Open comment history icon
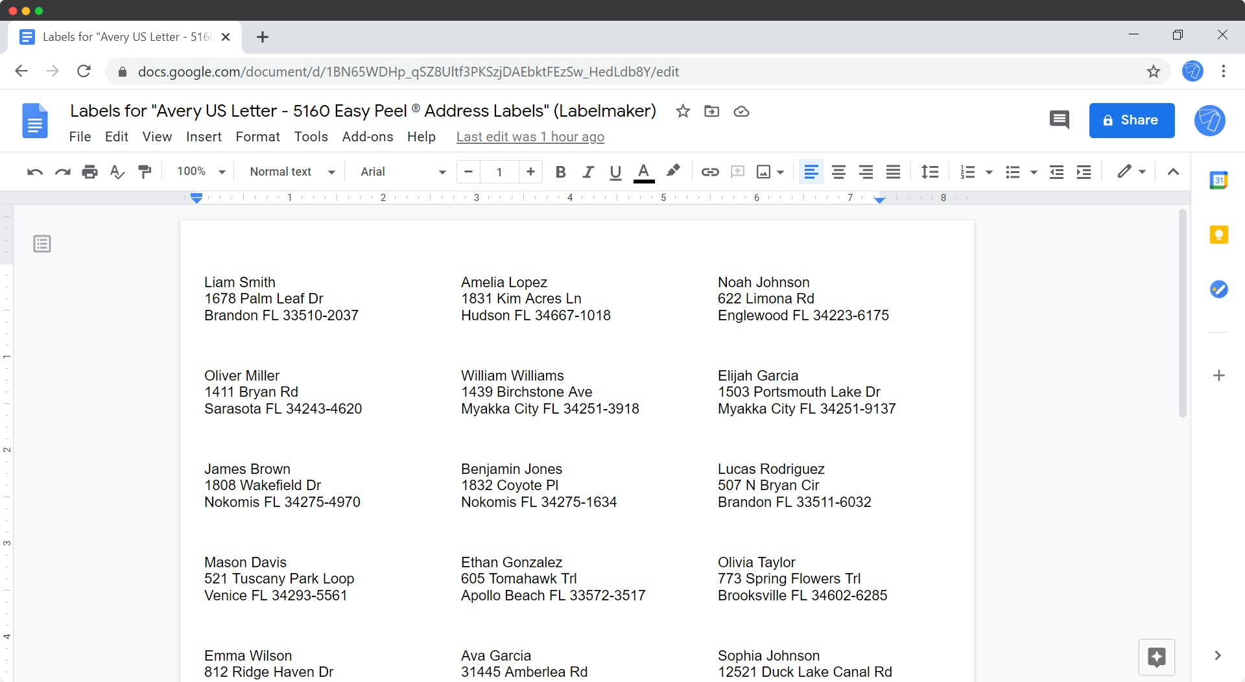The image size is (1245, 682). pos(1059,120)
